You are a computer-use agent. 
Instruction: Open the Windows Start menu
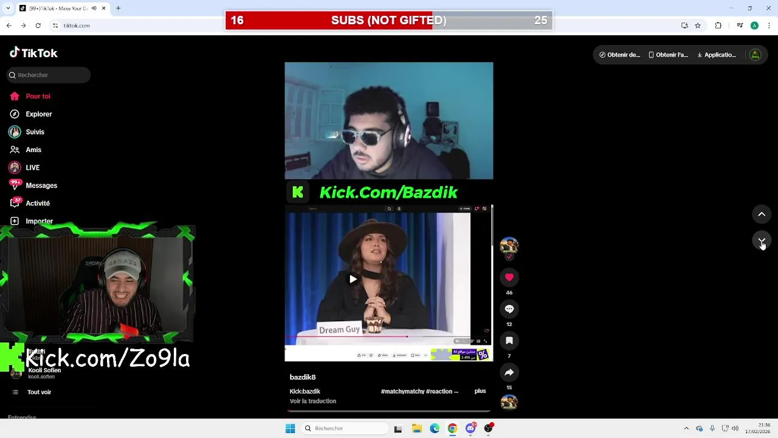click(291, 428)
